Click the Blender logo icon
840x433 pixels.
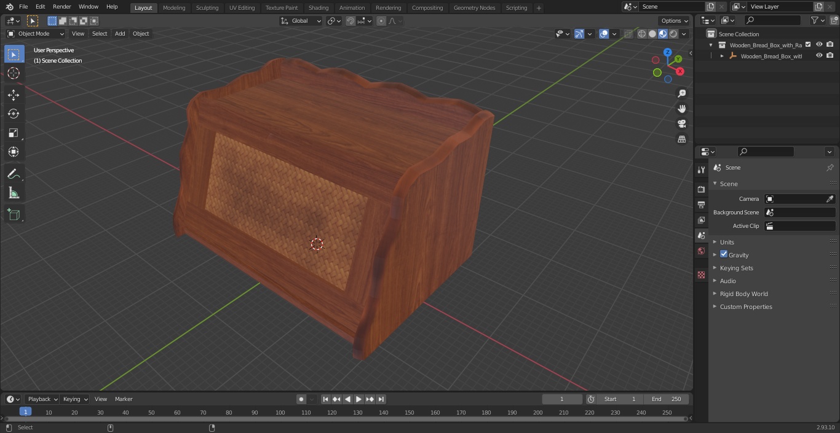coord(9,7)
